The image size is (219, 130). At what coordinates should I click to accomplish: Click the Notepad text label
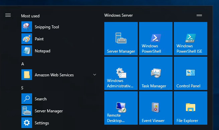42,51
